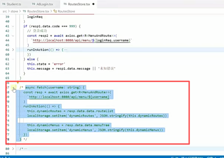The height and width of the screenshot is (158, 224).
Task: Click the TS file icon in the breadcrumb
Action: tap(24, 11)
